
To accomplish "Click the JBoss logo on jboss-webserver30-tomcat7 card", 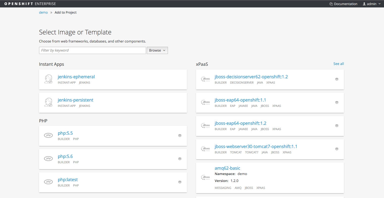I will 205,149.
